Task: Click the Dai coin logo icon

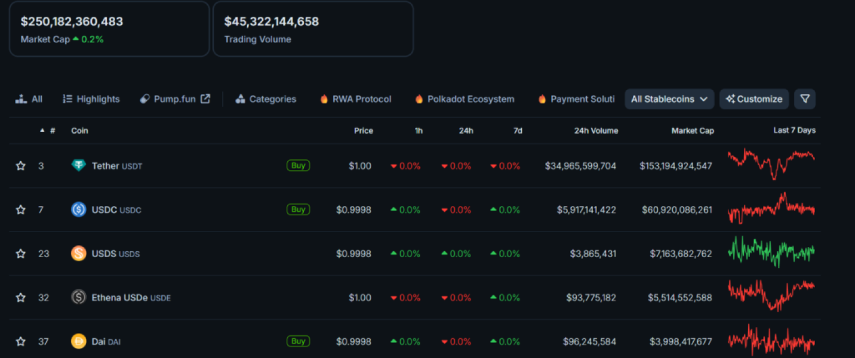Action: [x=79, y=341]
